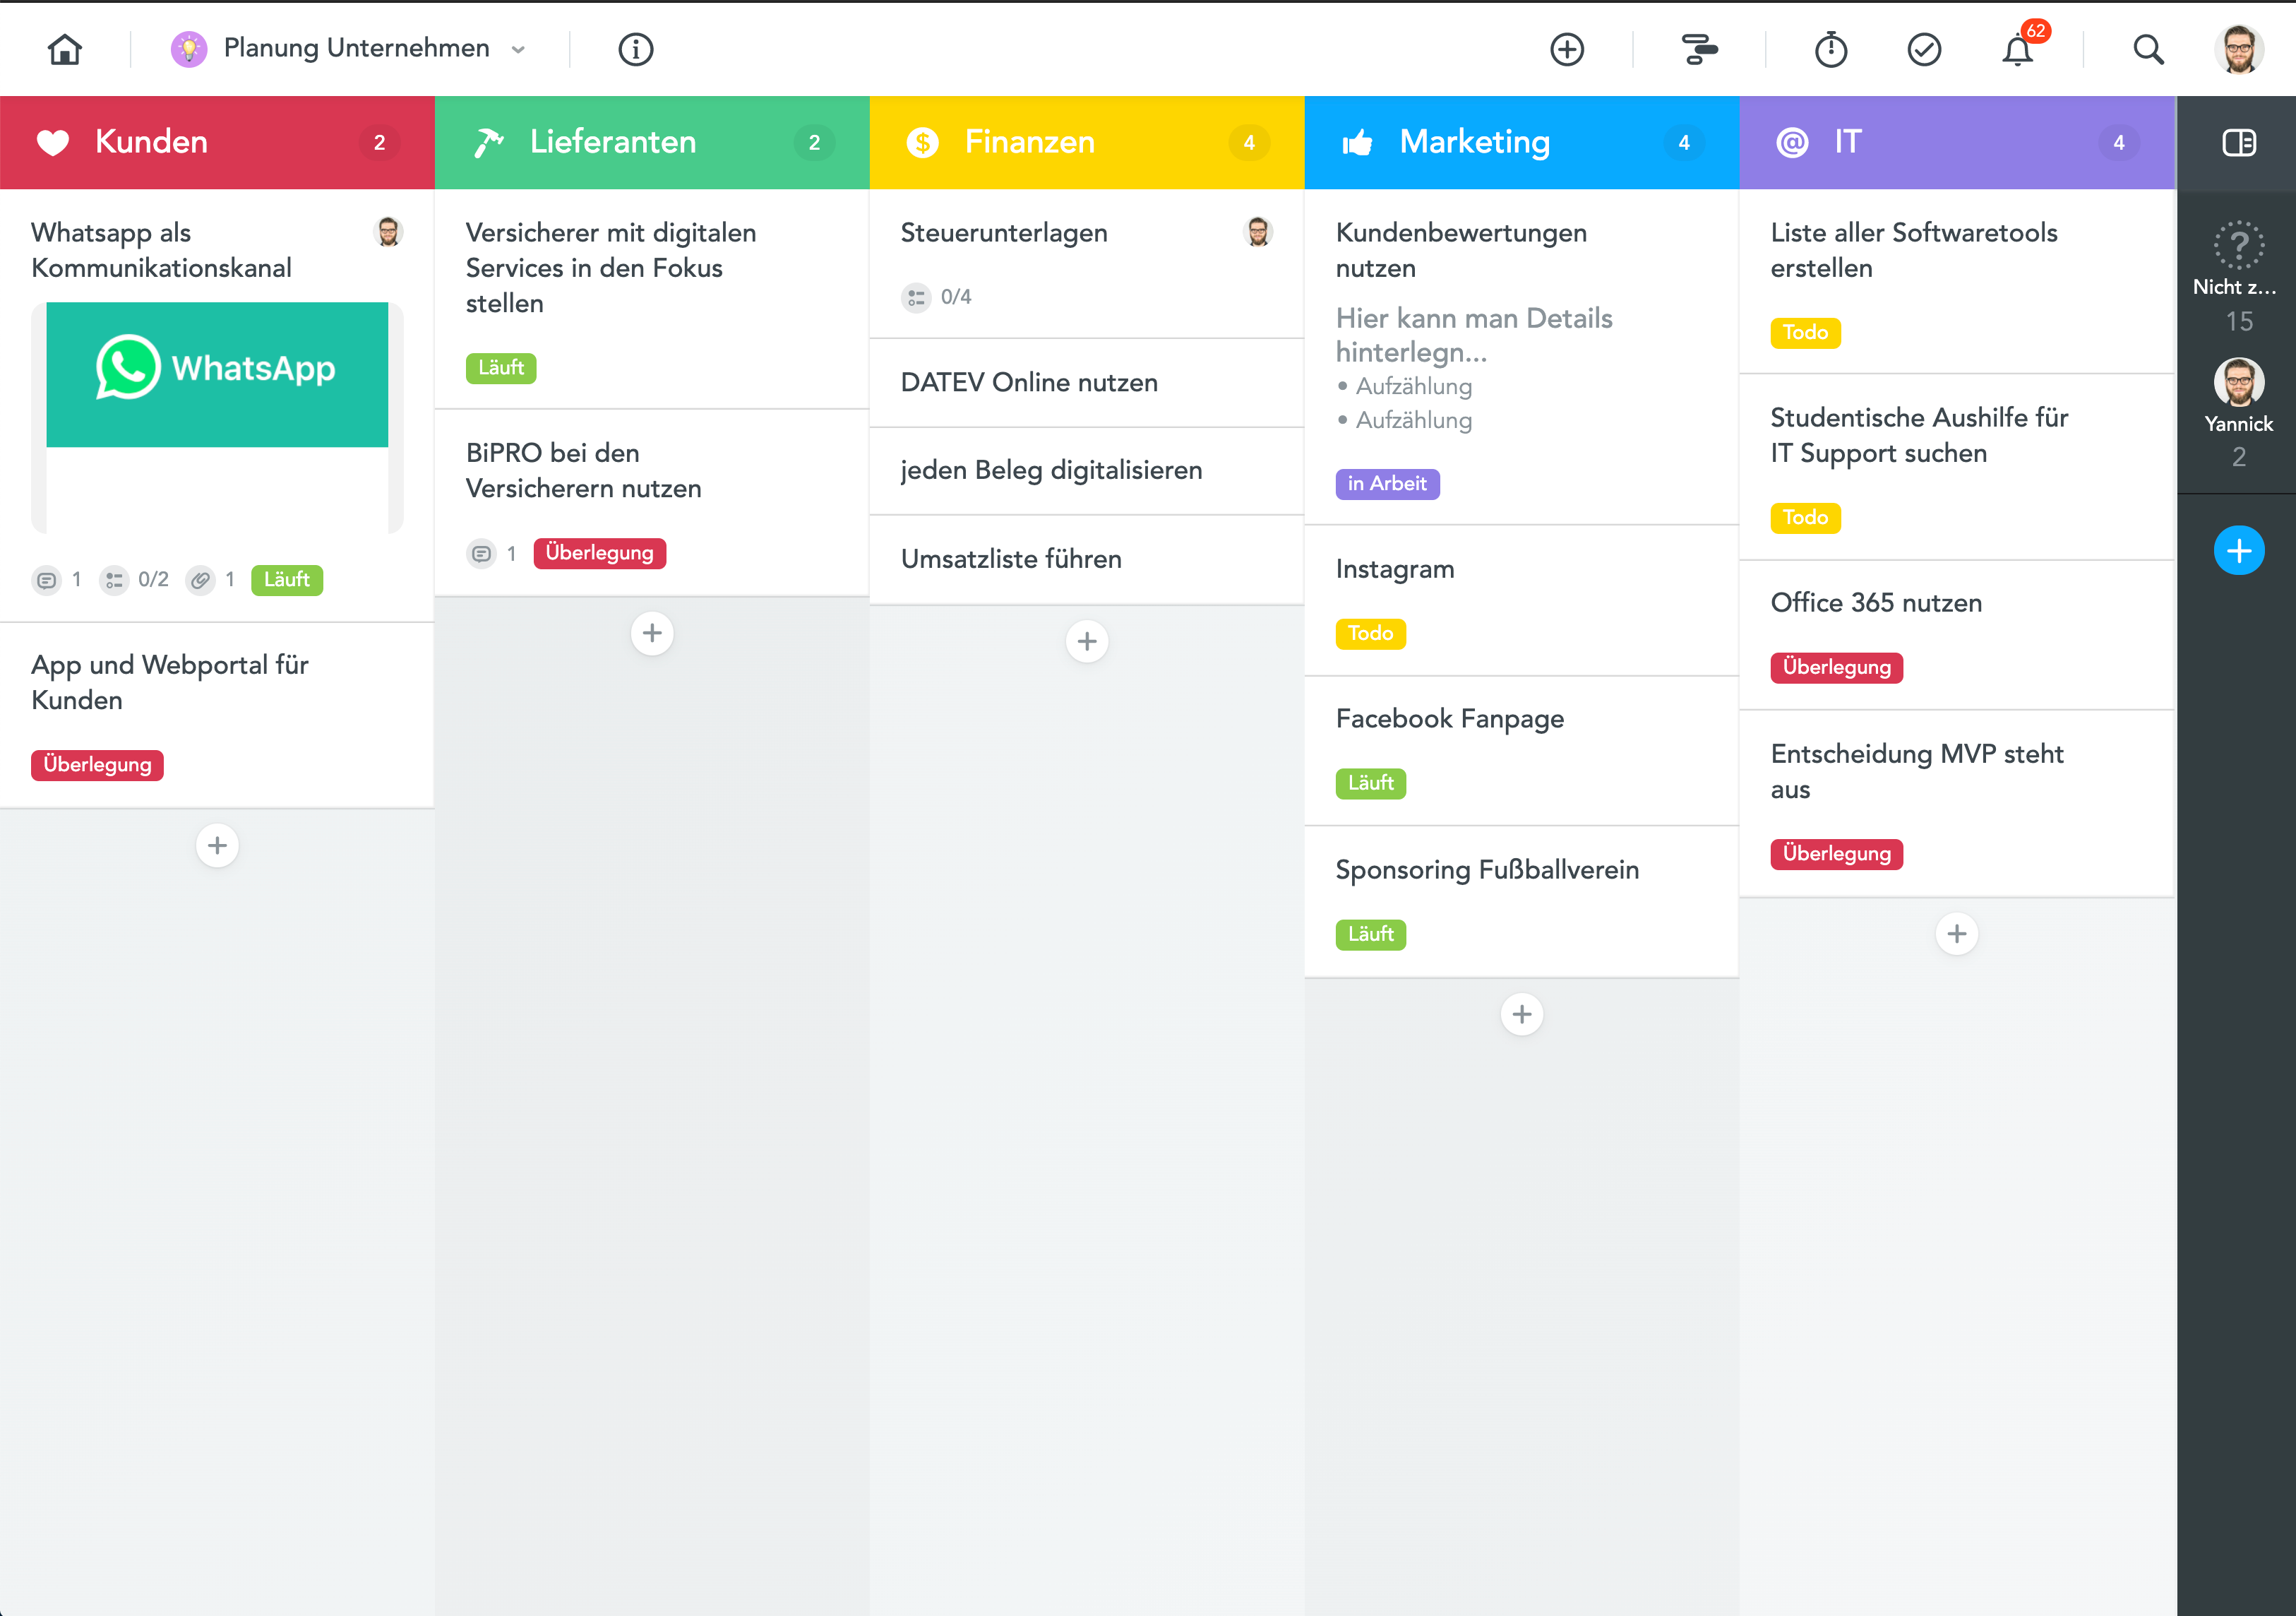Select the Finanzen column header
2296x1616 pixels.
pyautogui.click(x=1028, y=142)
